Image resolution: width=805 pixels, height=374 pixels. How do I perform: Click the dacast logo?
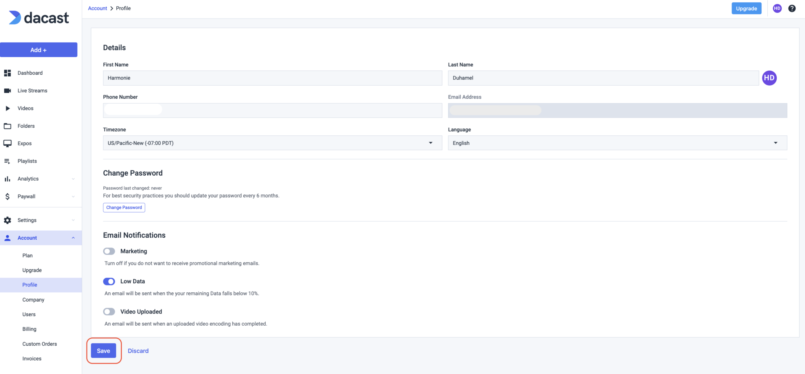[39, 18]
